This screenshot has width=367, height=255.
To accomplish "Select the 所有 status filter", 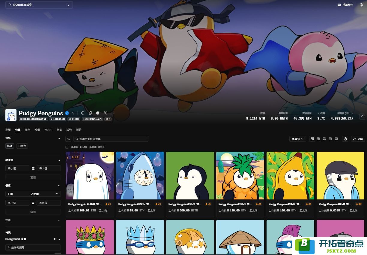I will coord(10,146).
